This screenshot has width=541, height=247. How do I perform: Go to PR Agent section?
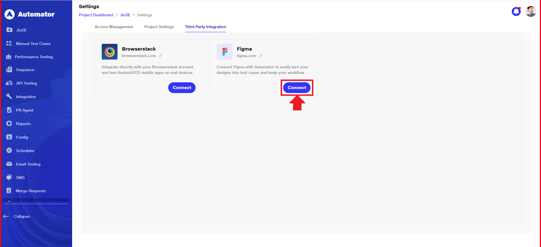(x=25, y=110)
